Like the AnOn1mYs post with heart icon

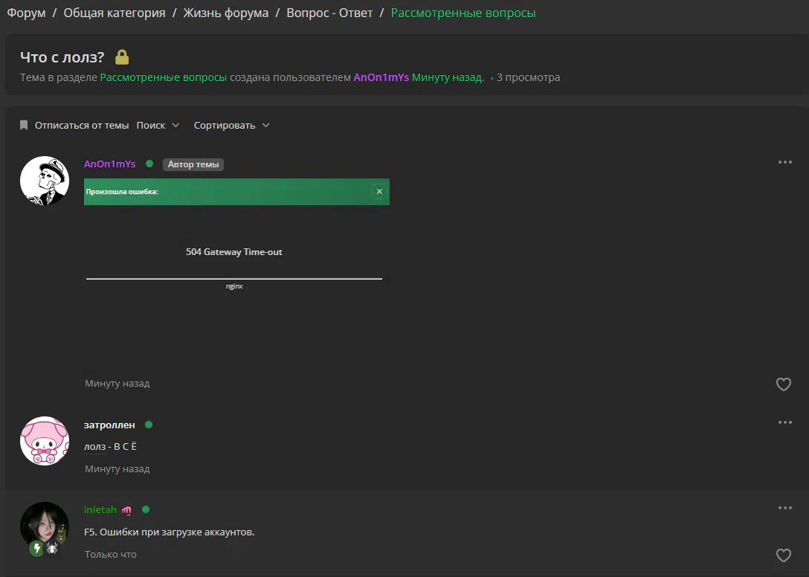tap(783, 384)
